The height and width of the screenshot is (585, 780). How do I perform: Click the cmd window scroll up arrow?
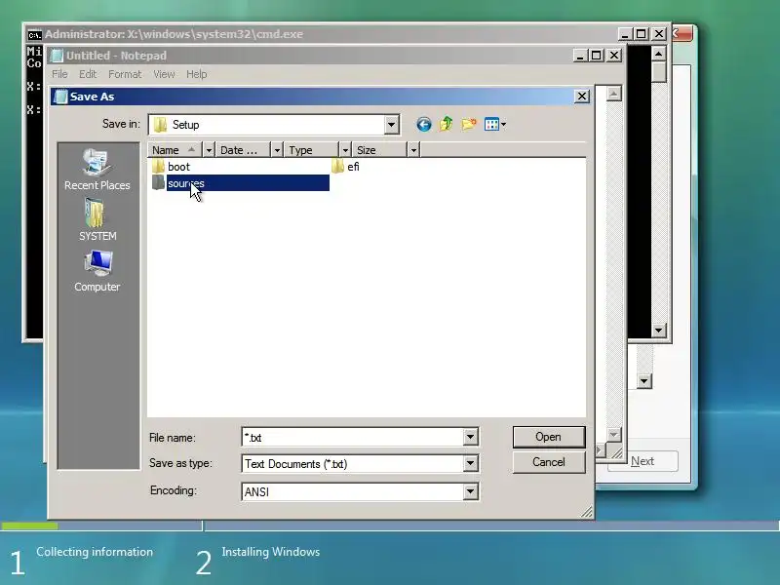pos(659,54)
